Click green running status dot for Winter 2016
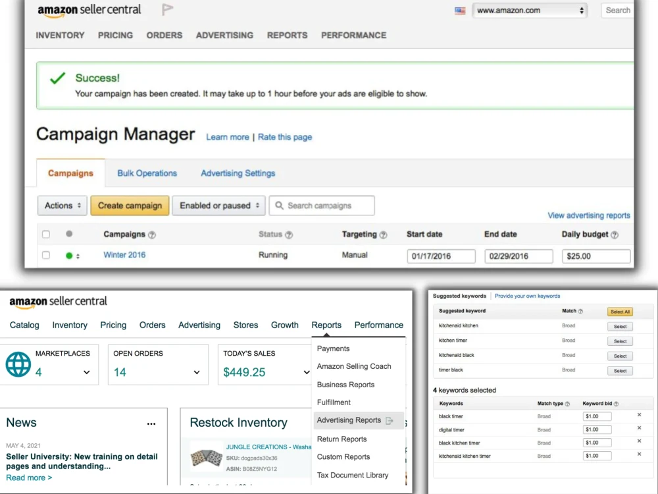The height and width of the screenshot is (494, 658). point(69,256)
